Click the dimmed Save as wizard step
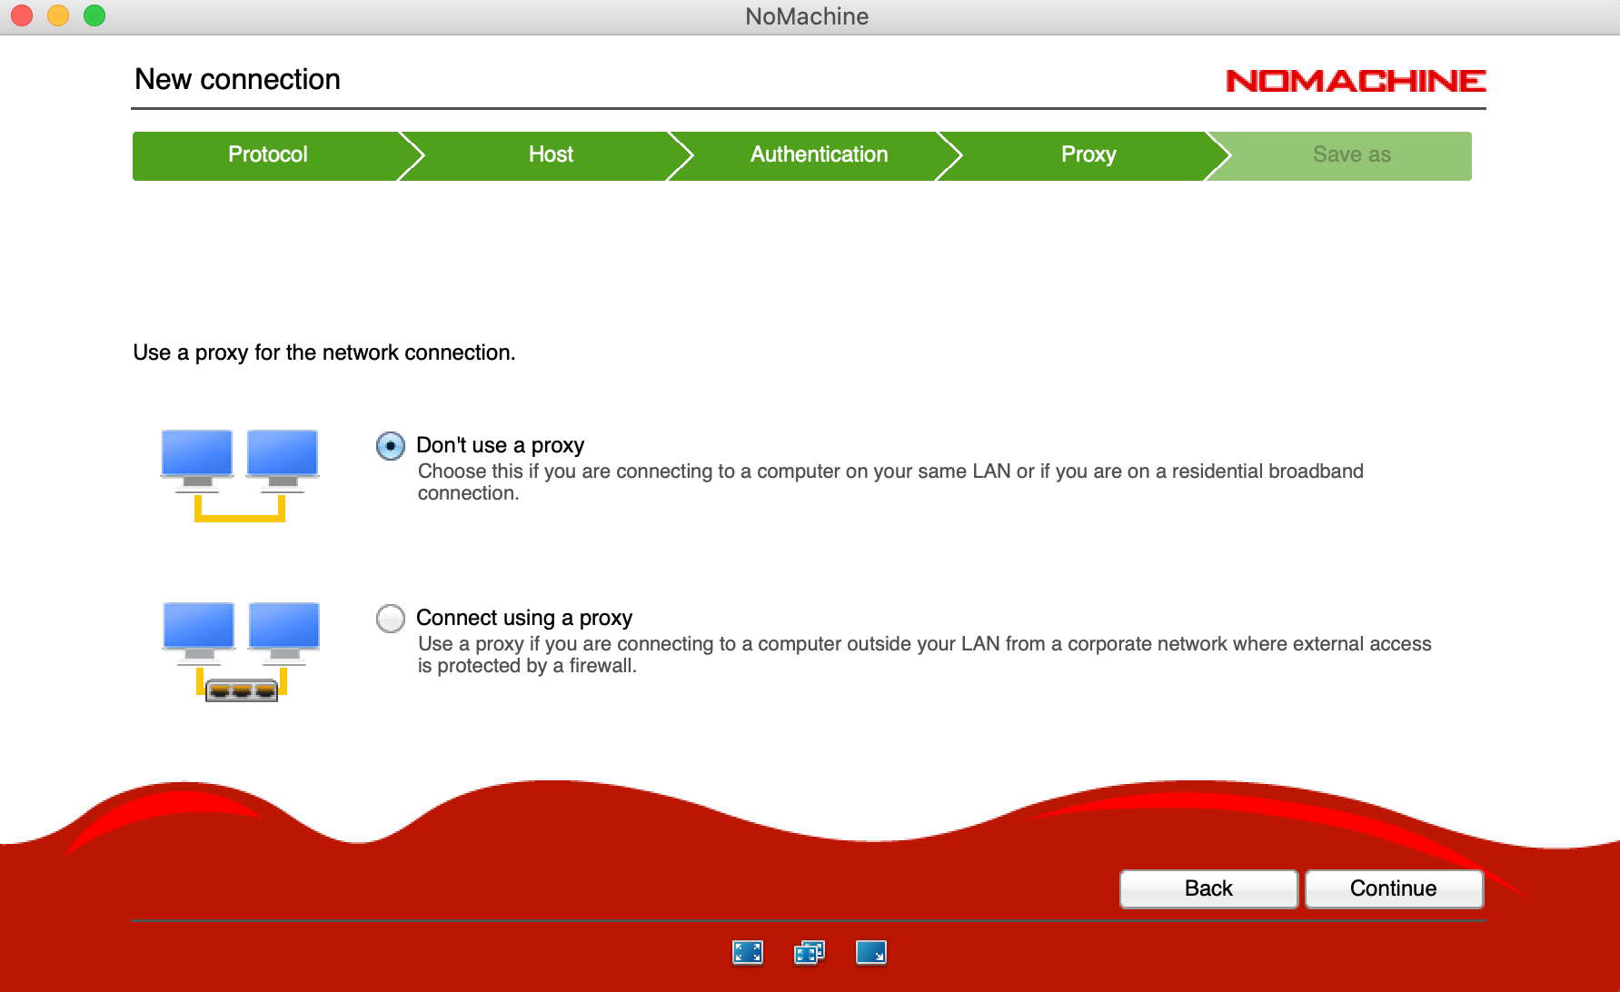This screenshot has height=992, width=1620. [x=1350, y=155]
